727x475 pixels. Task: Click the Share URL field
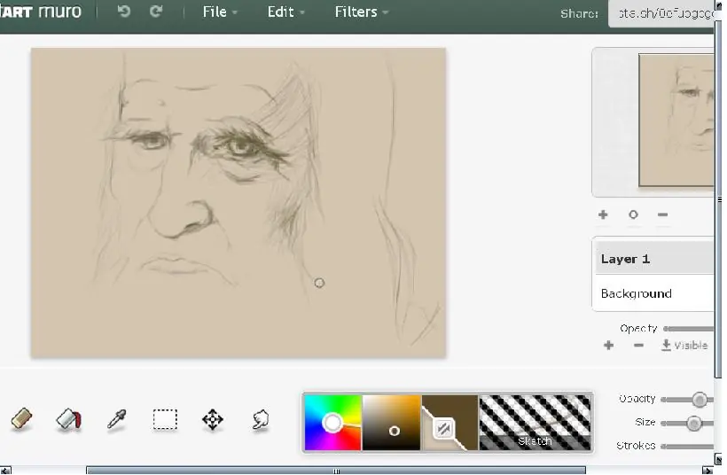point(662,13)
